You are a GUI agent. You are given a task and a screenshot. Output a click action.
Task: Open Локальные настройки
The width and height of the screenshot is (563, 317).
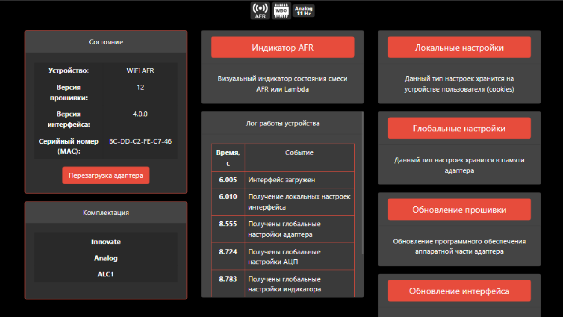click(x=459, y=47)
